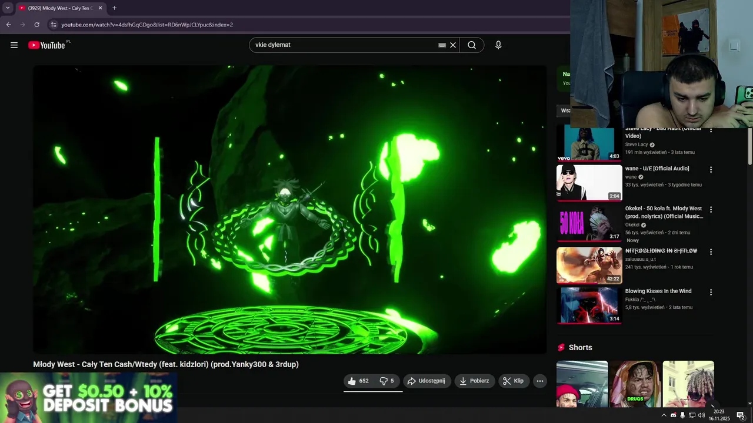Close the Młody West browser tab

[100, 8]
